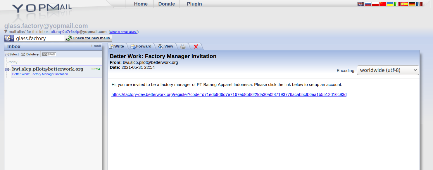Click the '1 mail' counter in Inbox header
The width and height of the screenshot is (433, 170).
(x=96, y=46)
